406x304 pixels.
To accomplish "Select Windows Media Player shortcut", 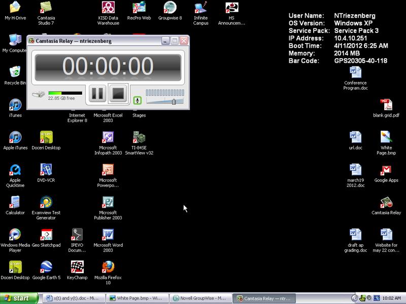I will [x=15, y=240].
